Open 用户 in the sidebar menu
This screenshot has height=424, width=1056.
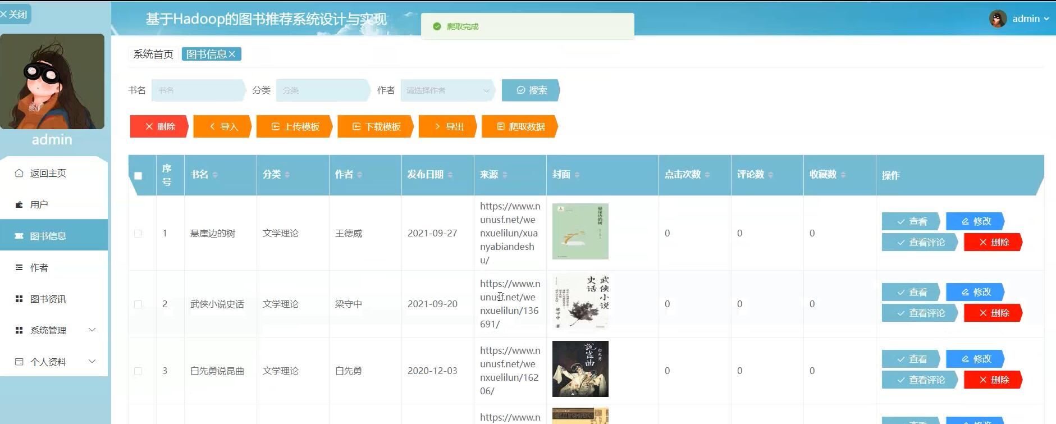click(54, 204)
